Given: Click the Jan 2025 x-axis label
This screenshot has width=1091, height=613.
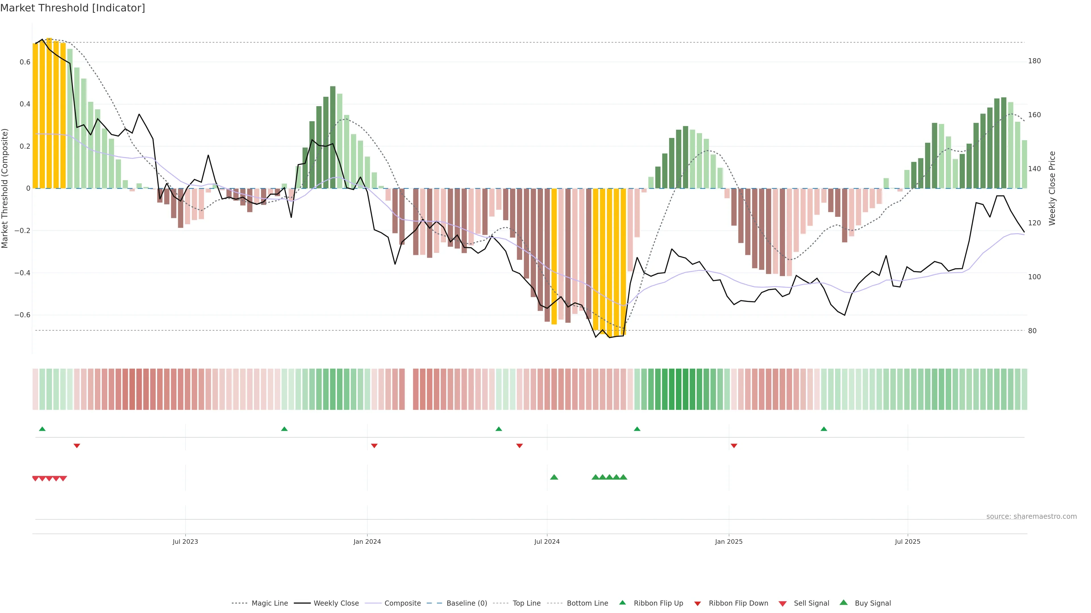Looking at the screenshot, I should 728,541.
